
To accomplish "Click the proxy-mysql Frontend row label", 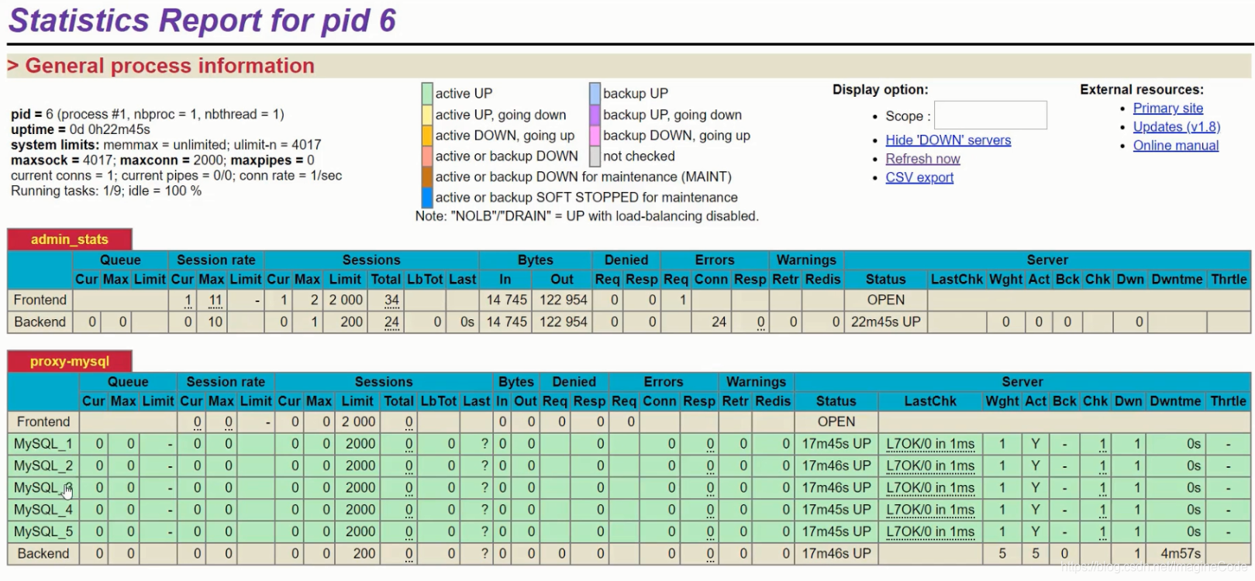I will [43, 421].
